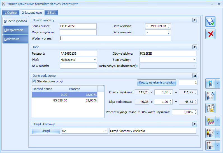Open the Płeć dropdown
Viewport: 223px width, 153px height.
click(95, 60)
